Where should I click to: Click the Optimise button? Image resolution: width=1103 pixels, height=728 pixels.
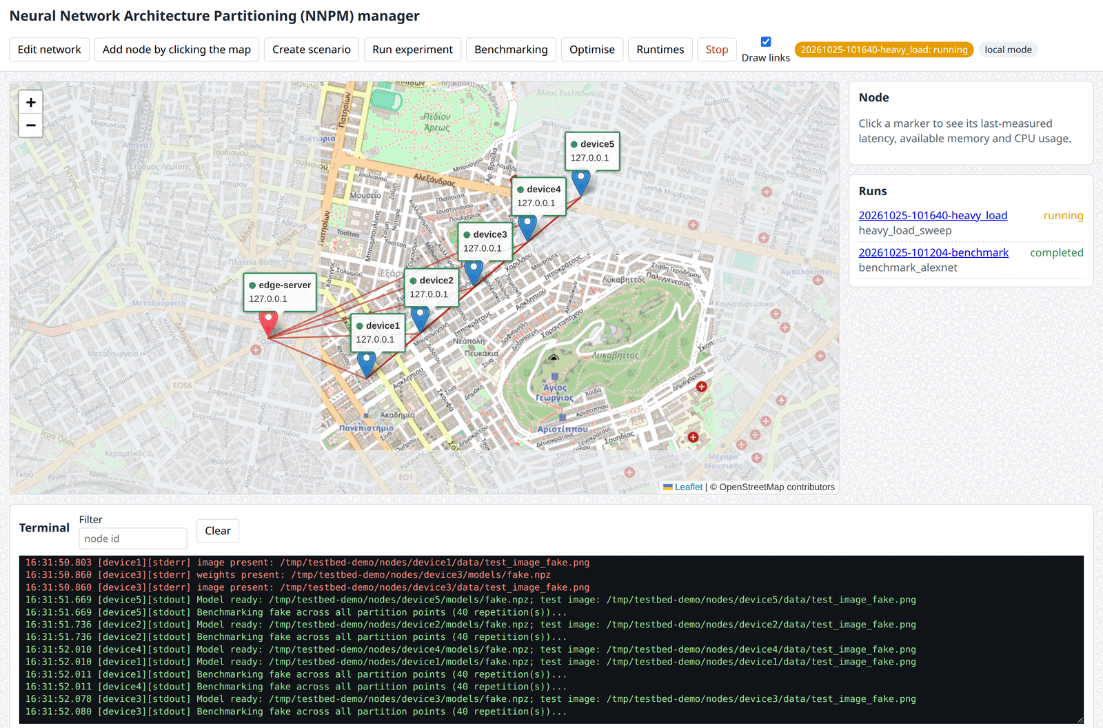(x=592, y=50)
